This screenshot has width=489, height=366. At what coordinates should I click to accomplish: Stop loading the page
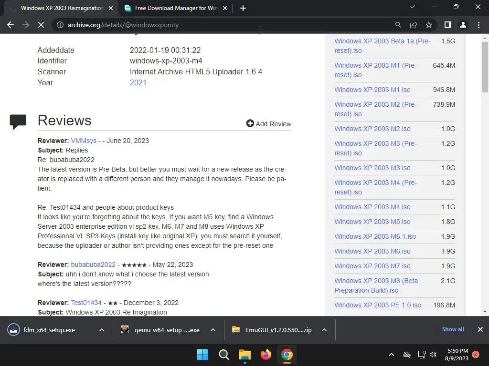coord(41,25)
